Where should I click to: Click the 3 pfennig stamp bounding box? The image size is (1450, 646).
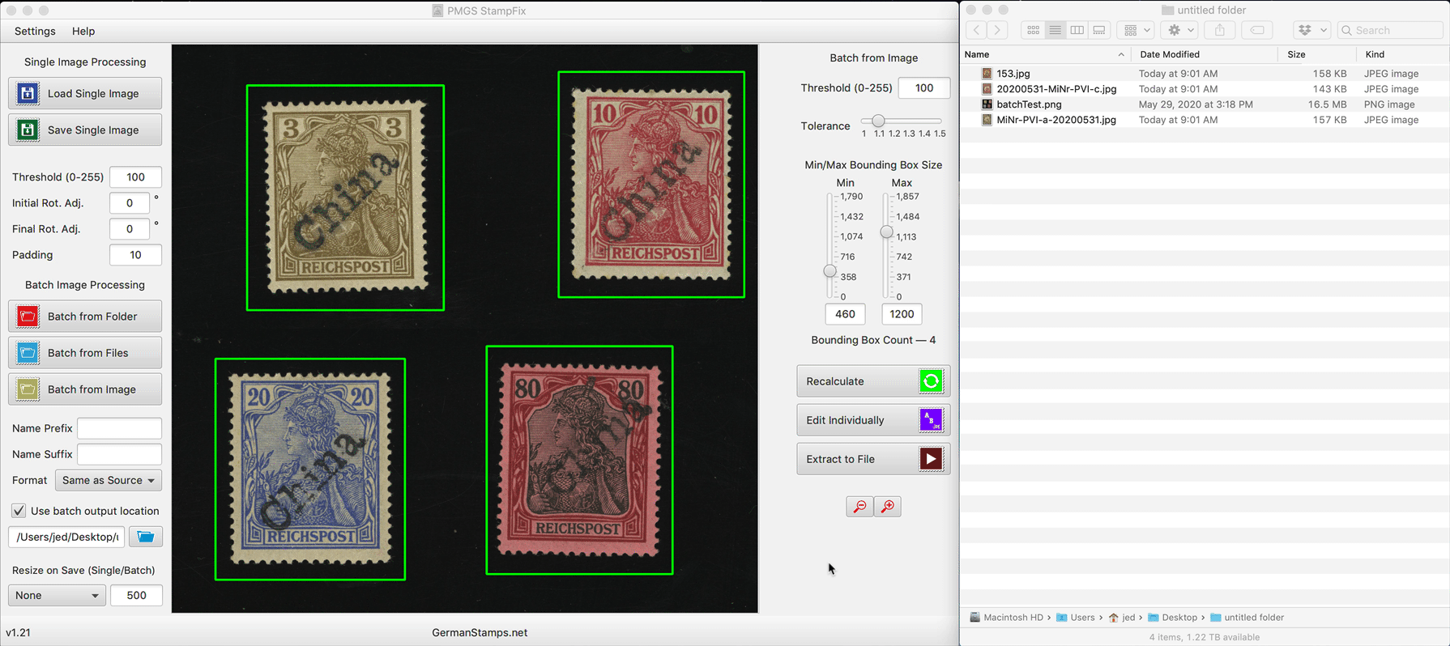pyautogui.click(x=345, y=198)
